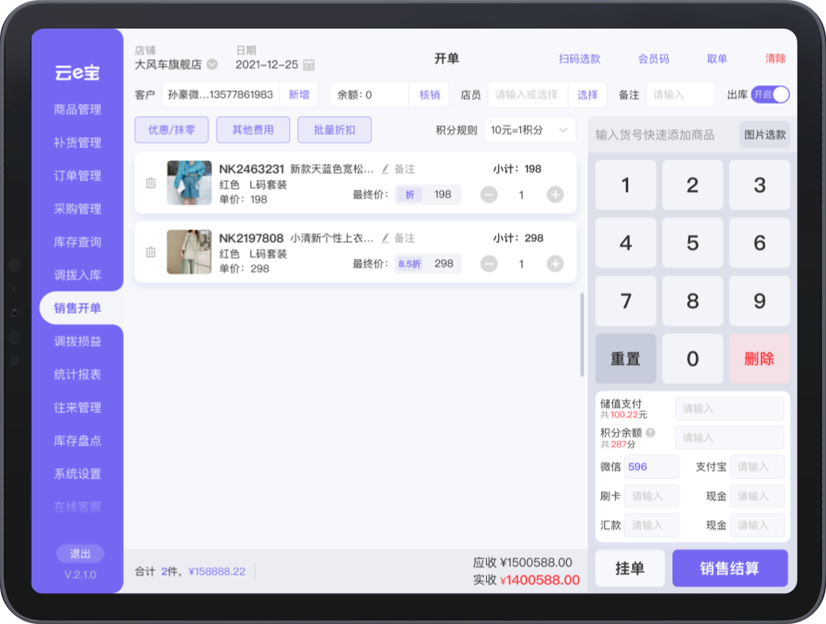826x624 pixels.
Task: Increase quantity of NK2197808
Action: (554, 264)
